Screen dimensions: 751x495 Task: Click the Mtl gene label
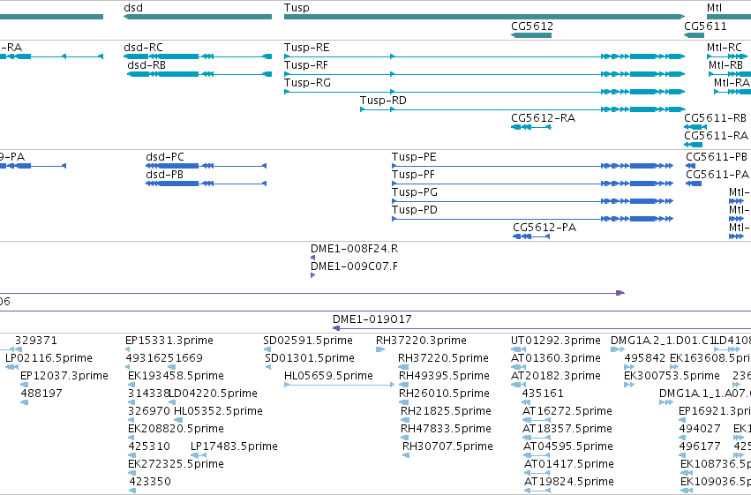(714, 8)
